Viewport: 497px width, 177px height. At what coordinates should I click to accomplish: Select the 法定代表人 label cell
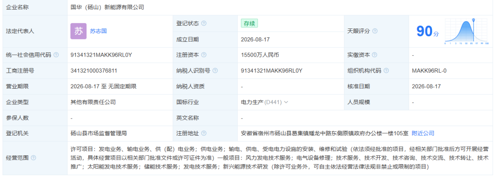point(35,31)
